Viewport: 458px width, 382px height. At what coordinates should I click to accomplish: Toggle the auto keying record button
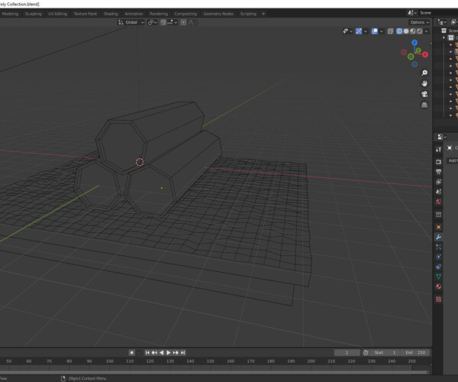pos(132,352)
